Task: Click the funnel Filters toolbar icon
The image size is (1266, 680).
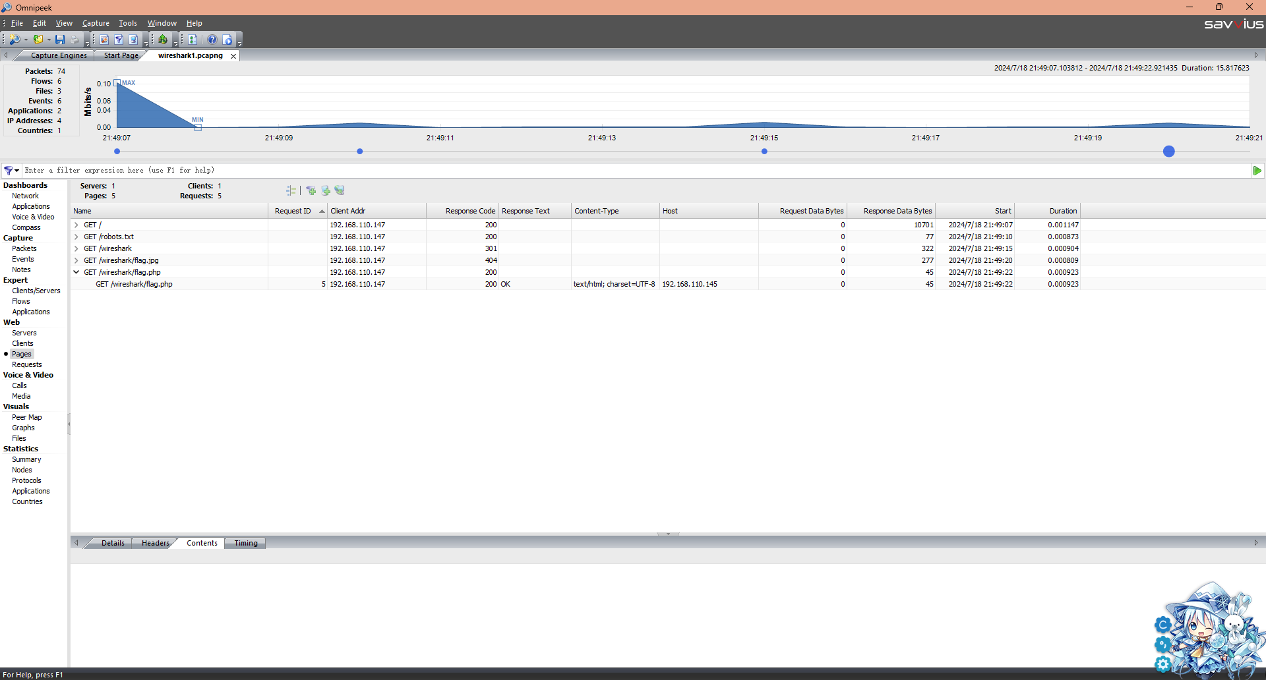Action: pyautogui.click(x=119, y=40)
